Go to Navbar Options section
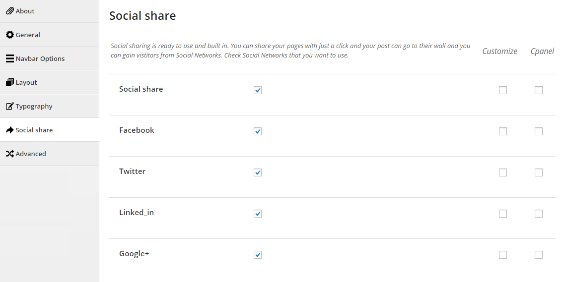Image resolution: width=563 pixels, height=282 pixels. tap(50, 58)
